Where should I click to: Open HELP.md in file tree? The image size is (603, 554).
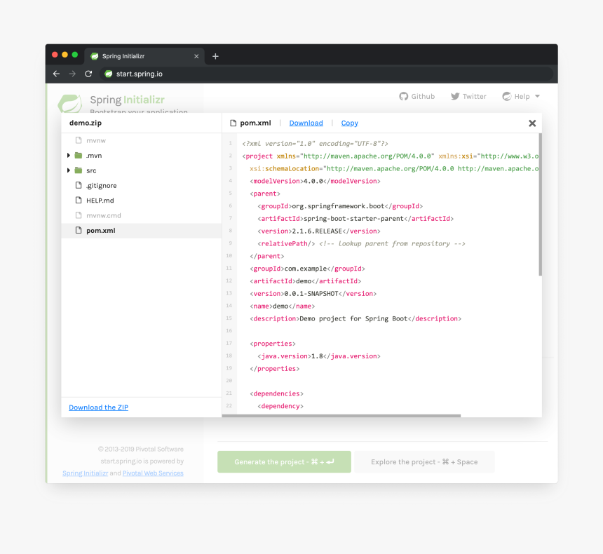coord(100,201)
